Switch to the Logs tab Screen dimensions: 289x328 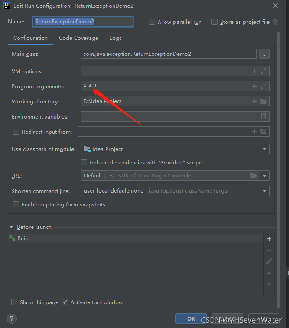click(116, 38)
